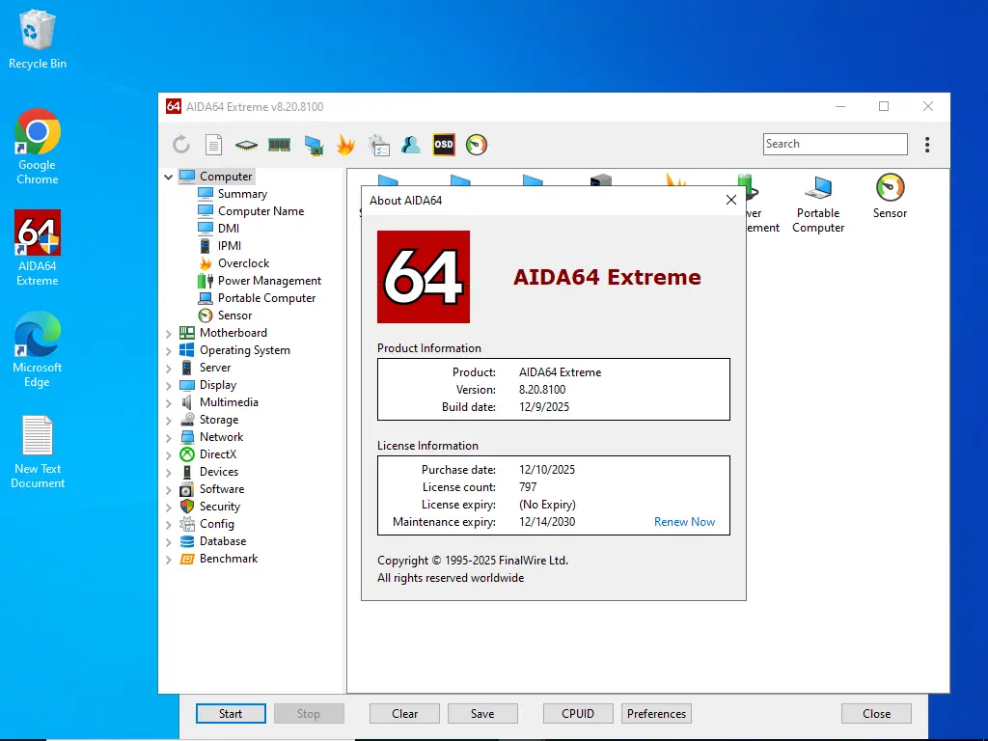Open the checklist preferences toolbar icon
This screenshot has height=741, width=988.
(x=378, y=145)
